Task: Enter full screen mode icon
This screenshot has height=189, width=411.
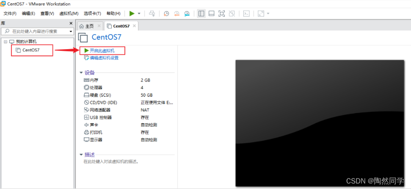Action: 222,14
